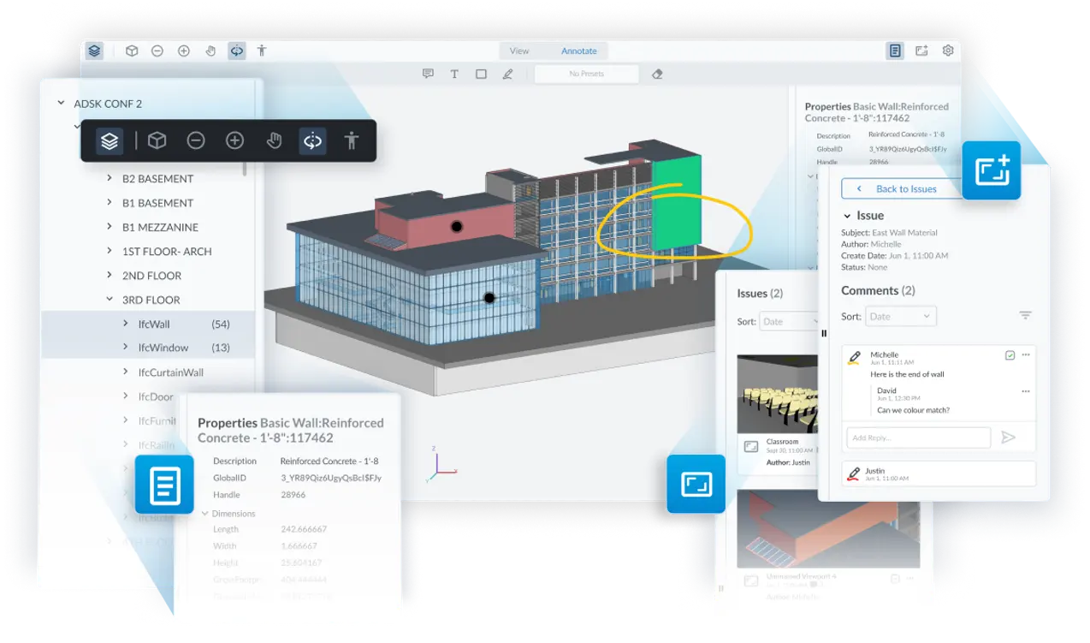
Task: Collapse the ADSK CONF 2 tree root
Action: click(61, 104)
